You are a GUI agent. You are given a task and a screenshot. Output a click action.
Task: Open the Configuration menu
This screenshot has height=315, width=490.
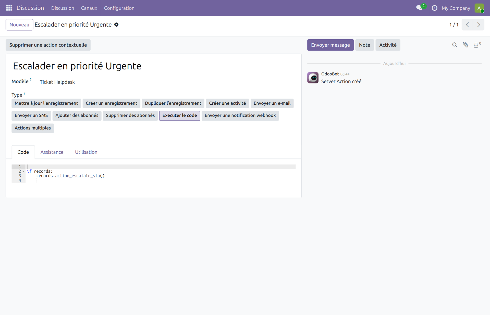point(119,8)
